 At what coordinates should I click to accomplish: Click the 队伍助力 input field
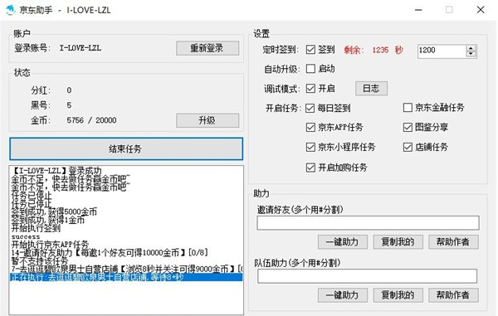point(367,276)
